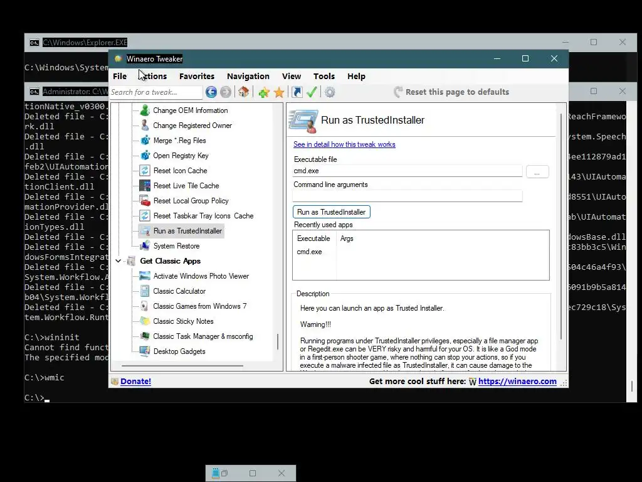Click the grey Forward navigation arrow
The height and width of the screenshot is (482, 642).
click(x=226, y=92)
